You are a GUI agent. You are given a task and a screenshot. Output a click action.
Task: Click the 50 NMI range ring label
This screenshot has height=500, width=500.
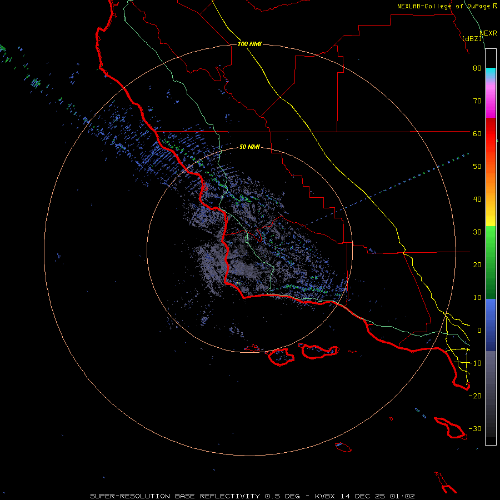(249, 147)
